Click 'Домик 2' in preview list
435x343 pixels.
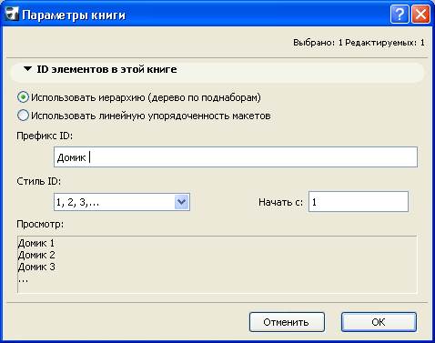tap(36, 255)
